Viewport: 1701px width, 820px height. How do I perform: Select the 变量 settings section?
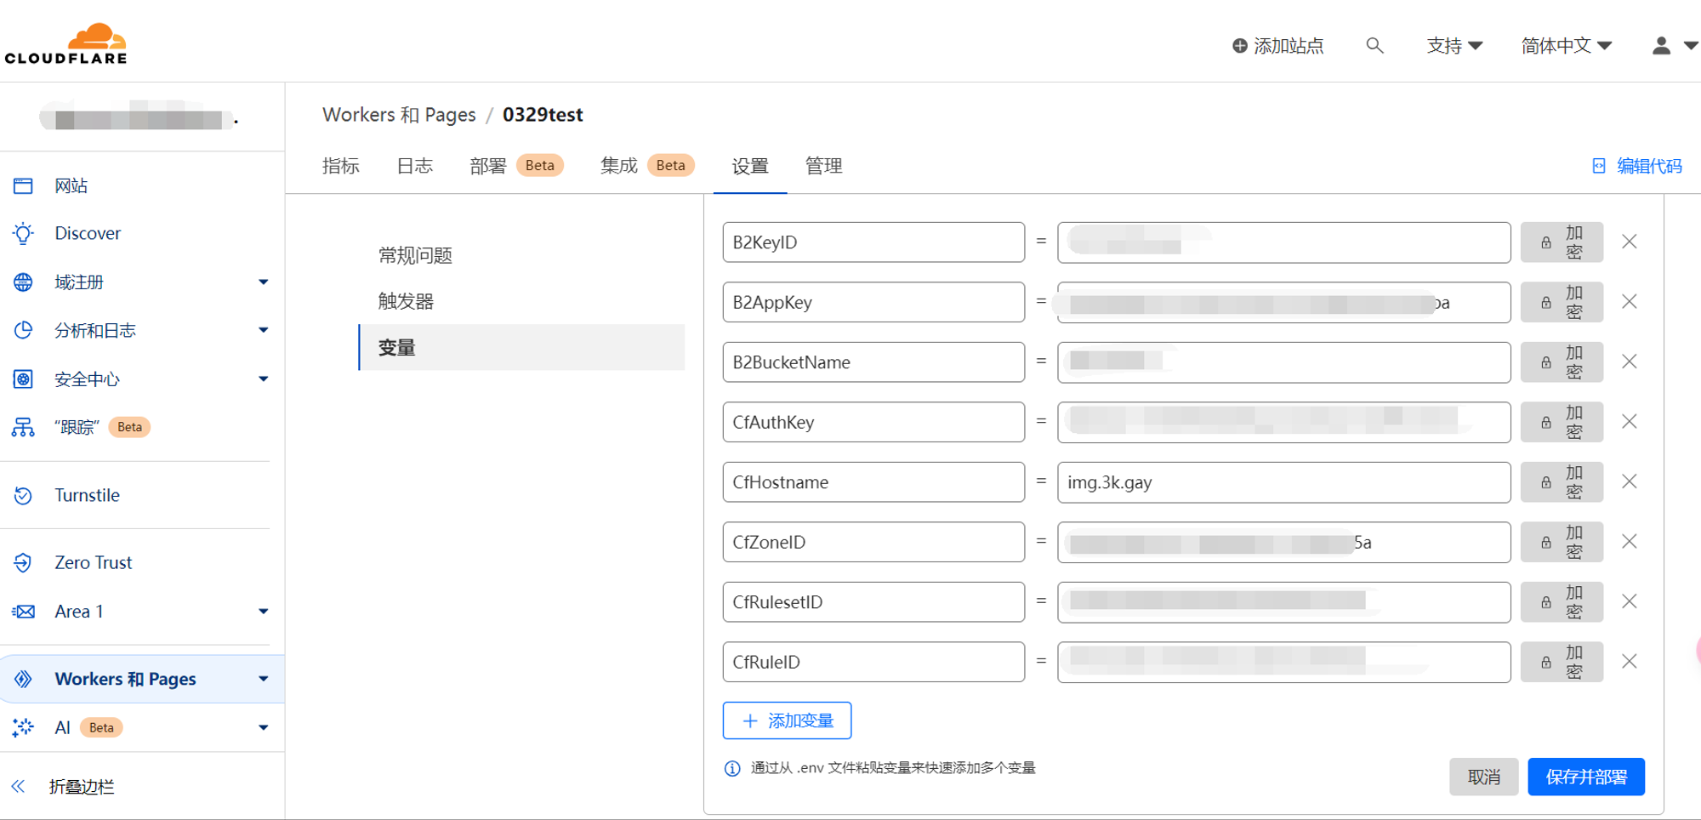pos(521,347)
